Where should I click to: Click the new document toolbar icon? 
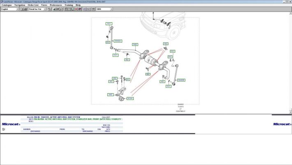[x=22, y=9]
